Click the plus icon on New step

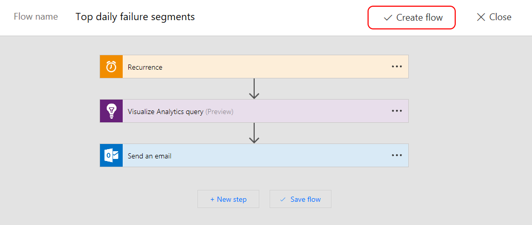(x=212, y=199)
